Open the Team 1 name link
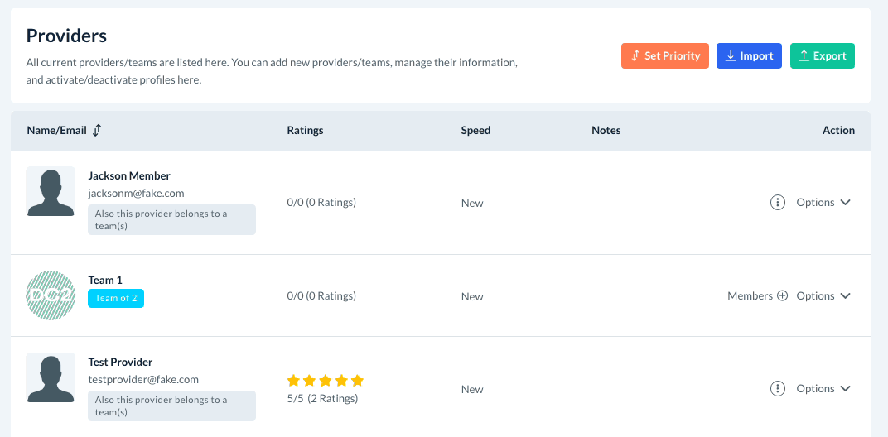The image size is (888, 437). pos(105,280)
